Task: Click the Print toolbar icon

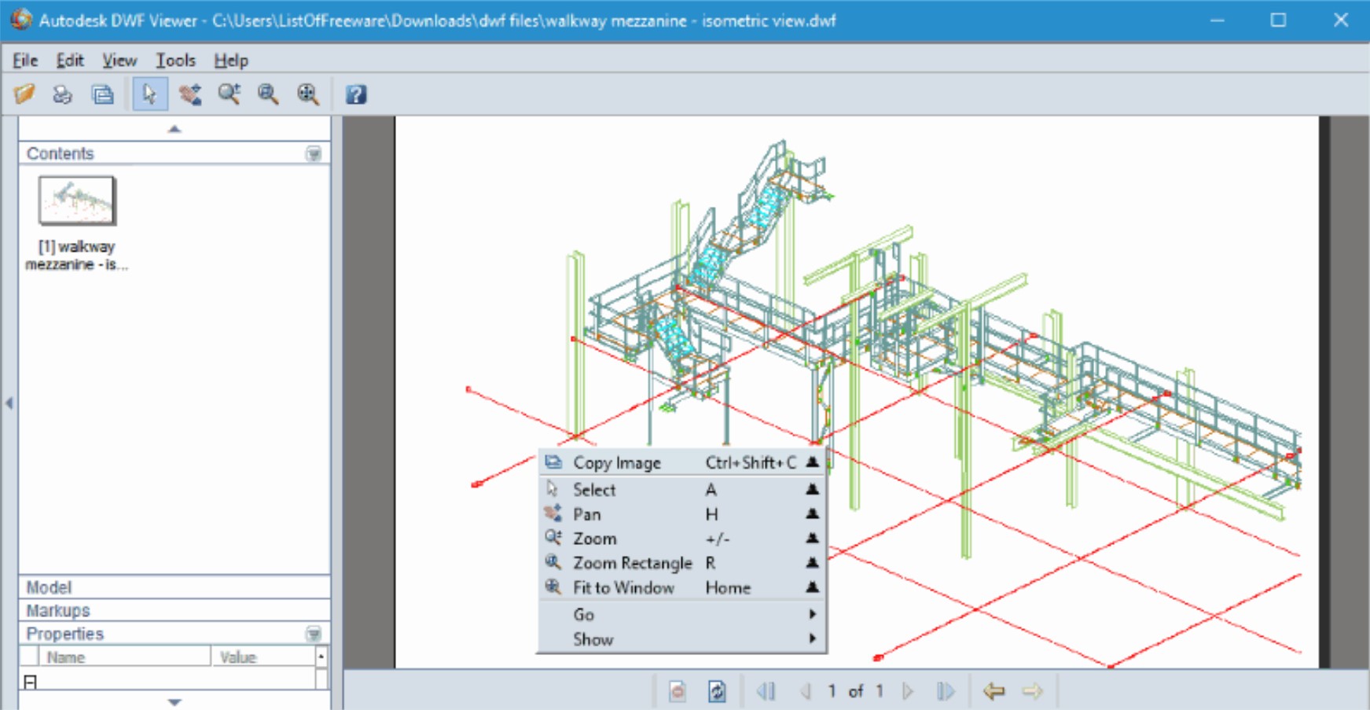Action: click(x=62, y=94)
